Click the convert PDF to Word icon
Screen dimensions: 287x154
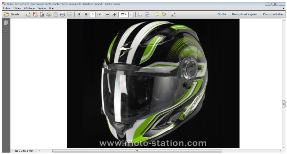click(28, 14)
